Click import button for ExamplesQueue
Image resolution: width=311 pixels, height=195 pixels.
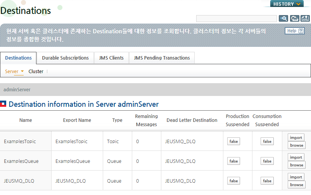pyautogui.click(x=296, y=157)
